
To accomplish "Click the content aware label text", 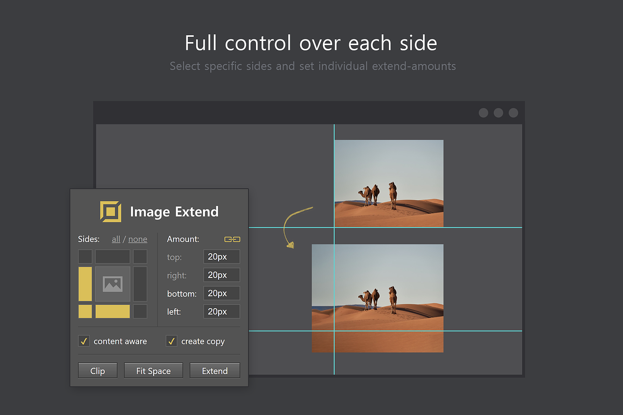I will (120, 341).
